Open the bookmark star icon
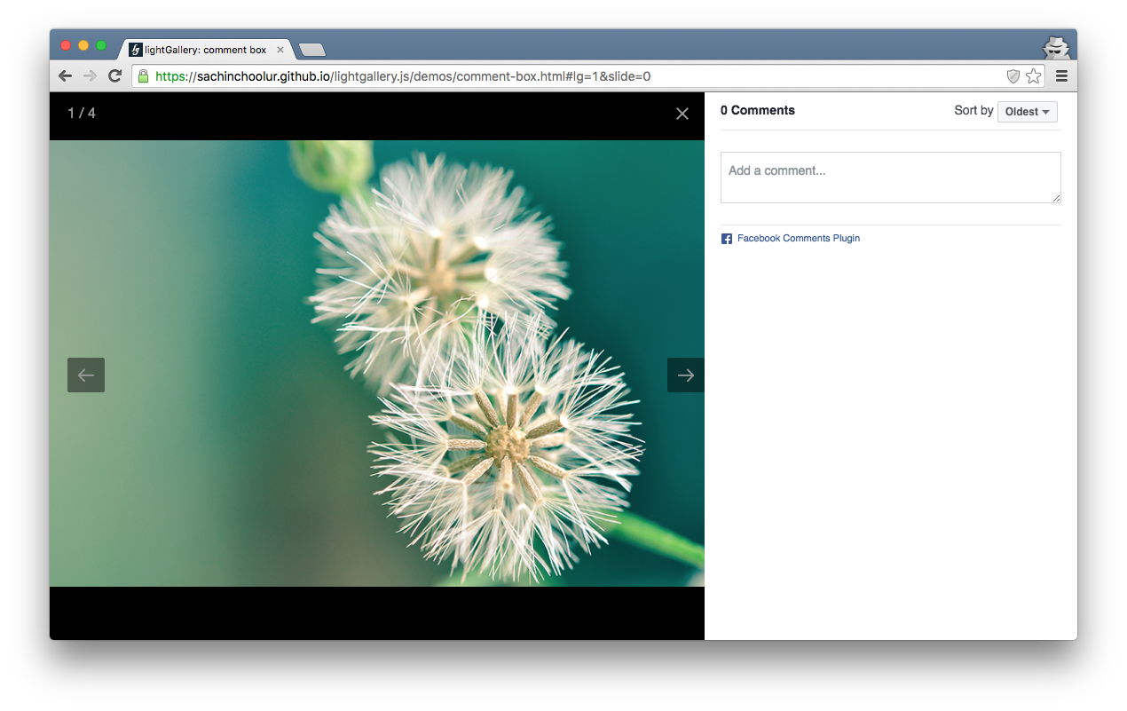Viewport: 1127px width, 711px height. click(1033, 76)
